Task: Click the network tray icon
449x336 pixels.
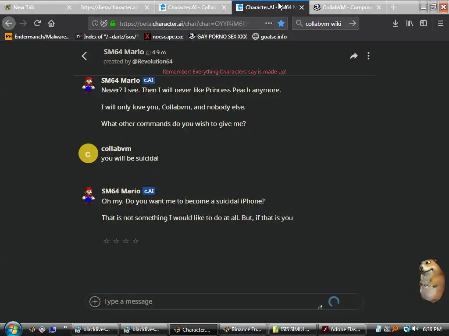Action: click(x=407, y=329)
